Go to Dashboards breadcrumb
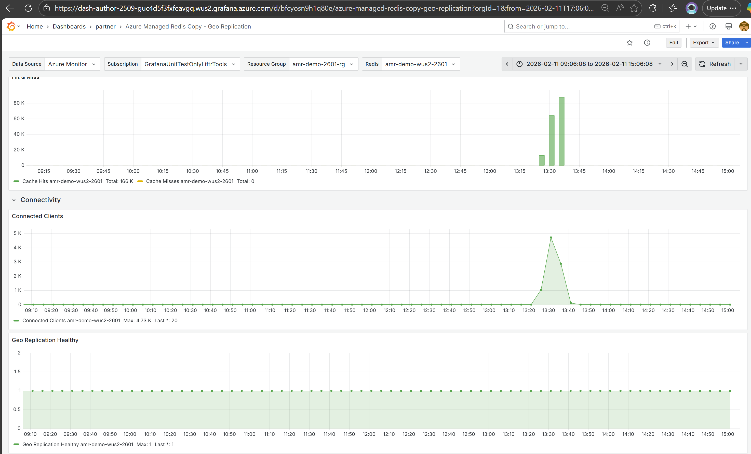This screenshot has height=454, width=751. pyautogui.click(x=69, y=26)
